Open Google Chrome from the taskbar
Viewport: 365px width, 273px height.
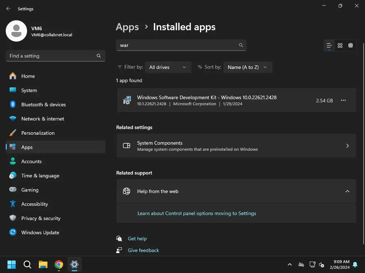(59, 264)
